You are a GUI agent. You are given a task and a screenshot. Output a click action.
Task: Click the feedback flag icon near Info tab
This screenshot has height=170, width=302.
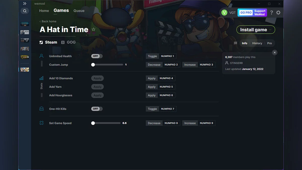(235, 43)
